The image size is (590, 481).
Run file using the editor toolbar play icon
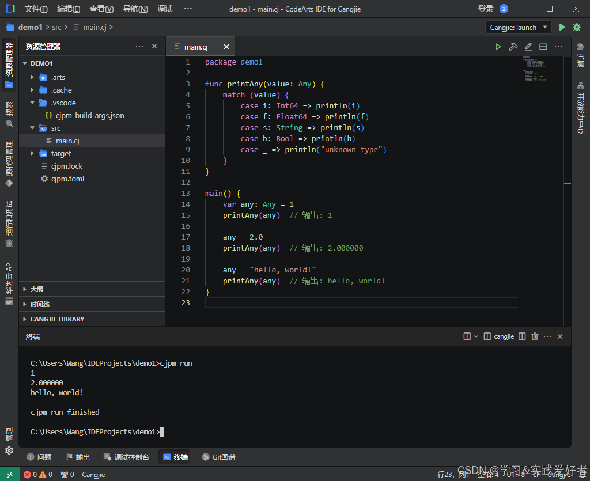(x=498, y=47)
